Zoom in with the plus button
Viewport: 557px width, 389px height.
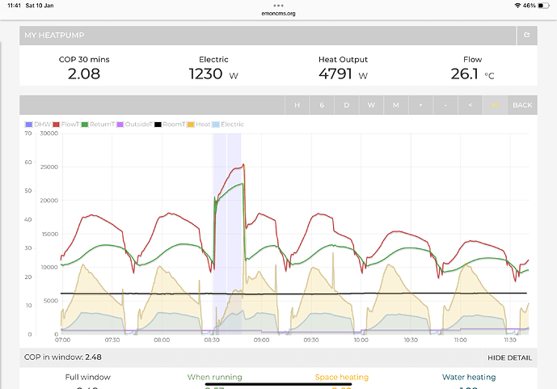click(420, 105)
